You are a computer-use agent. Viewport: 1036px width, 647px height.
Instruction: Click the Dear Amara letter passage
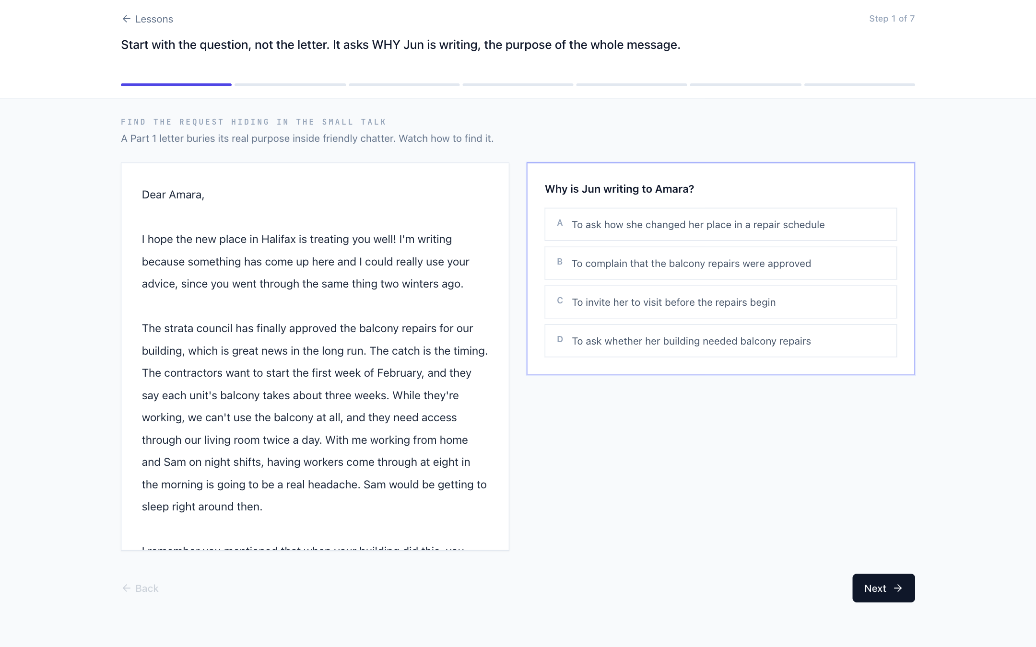pos(315,357)
